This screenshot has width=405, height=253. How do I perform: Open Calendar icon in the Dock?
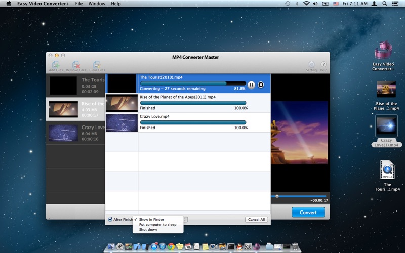(x=188, y=246)
